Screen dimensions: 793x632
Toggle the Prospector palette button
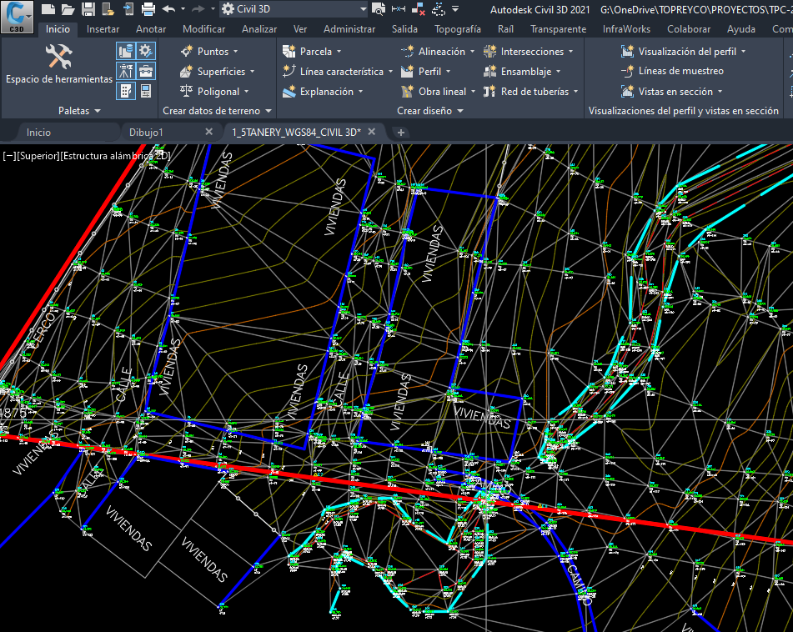(126, 51)
